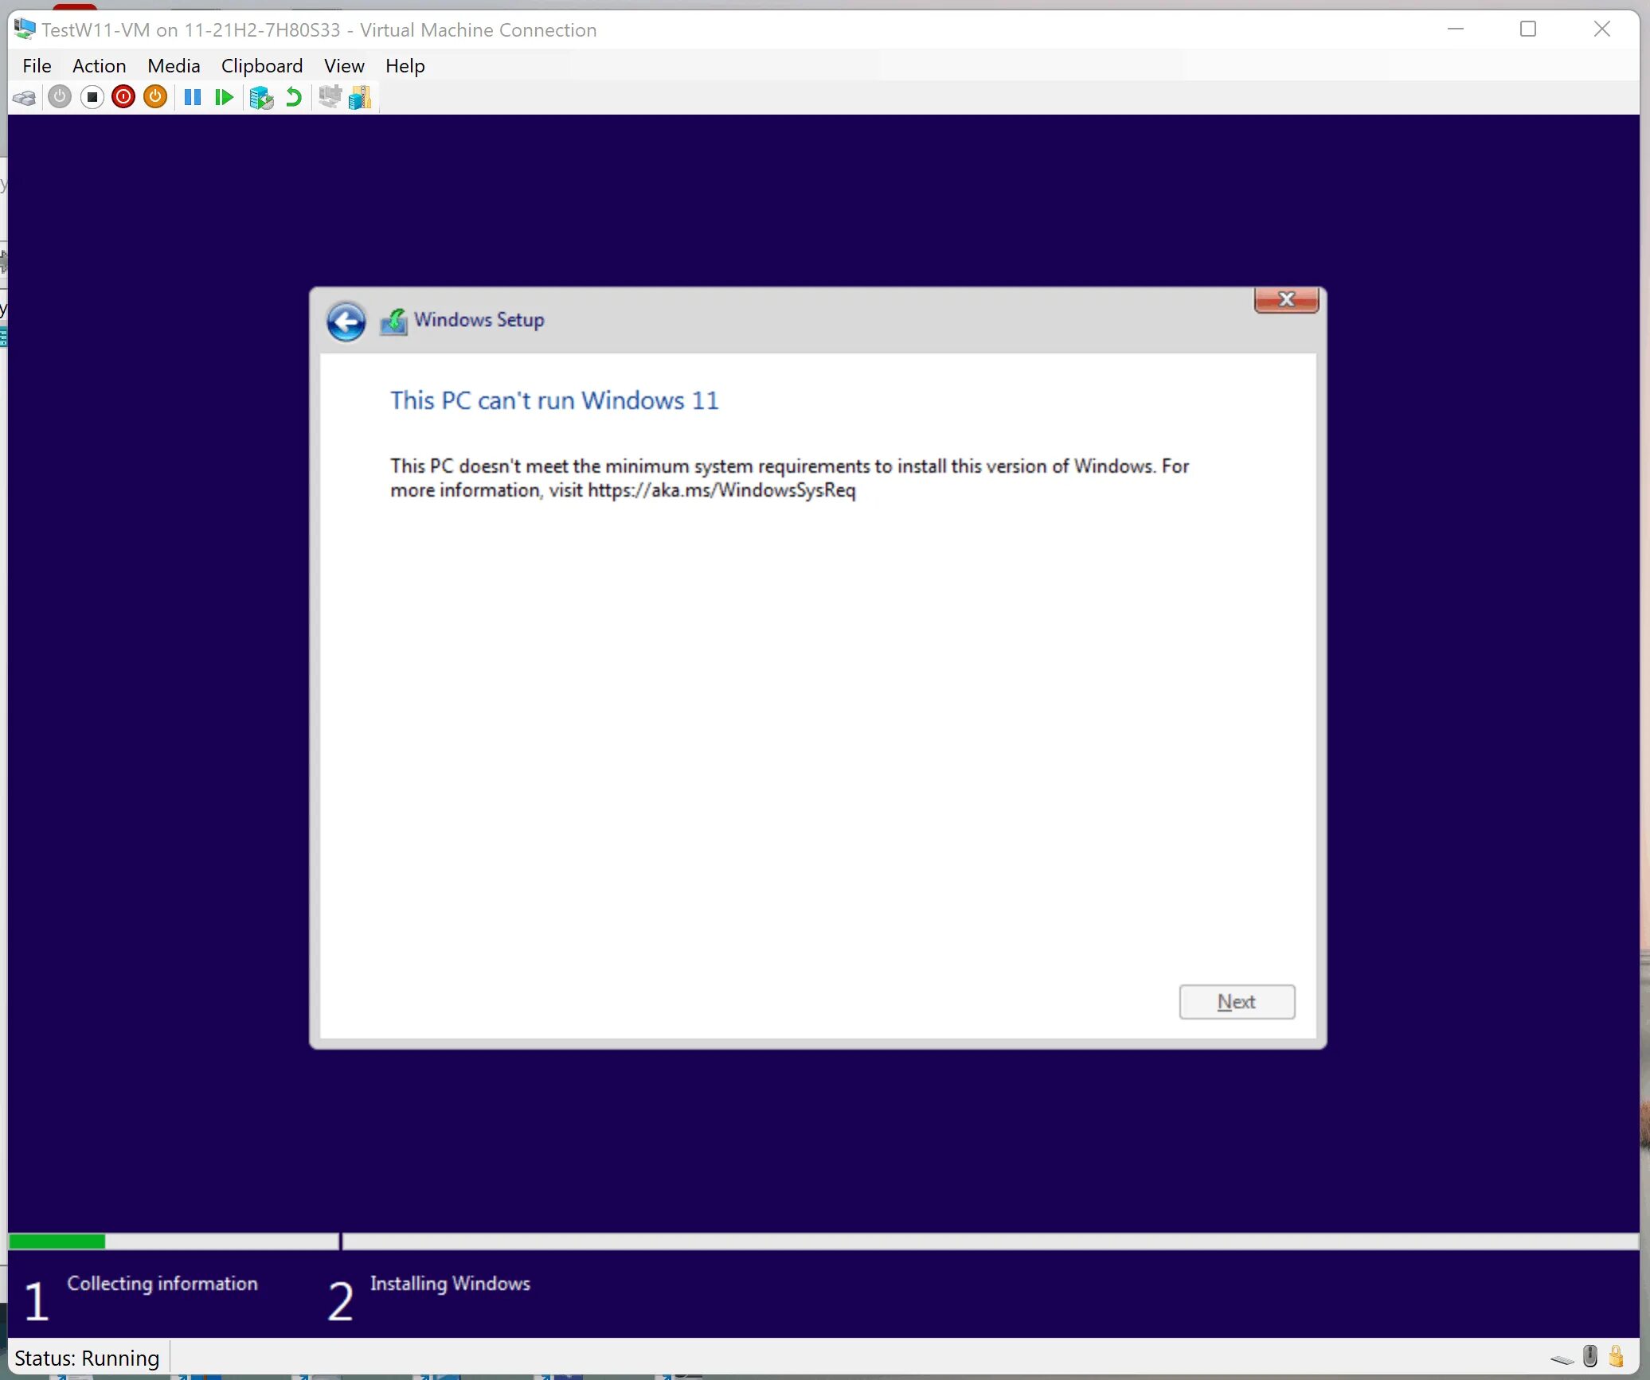The width and height of the screenshot is (1650, 1380).
Task: Save VM state with orange power icon
Action: click(155, 97)
